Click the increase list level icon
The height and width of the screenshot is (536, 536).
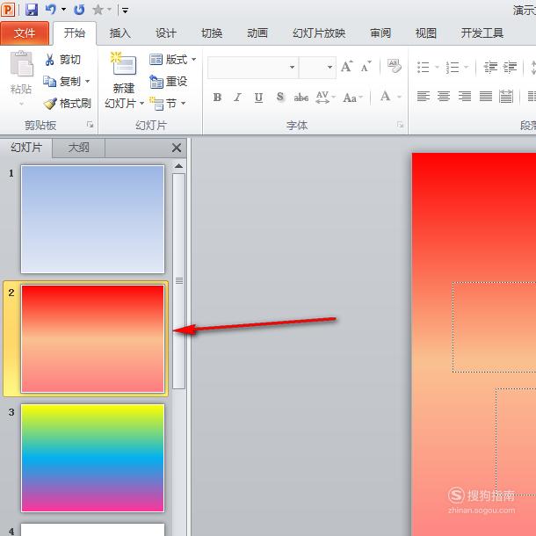click(x=510, y=67)
